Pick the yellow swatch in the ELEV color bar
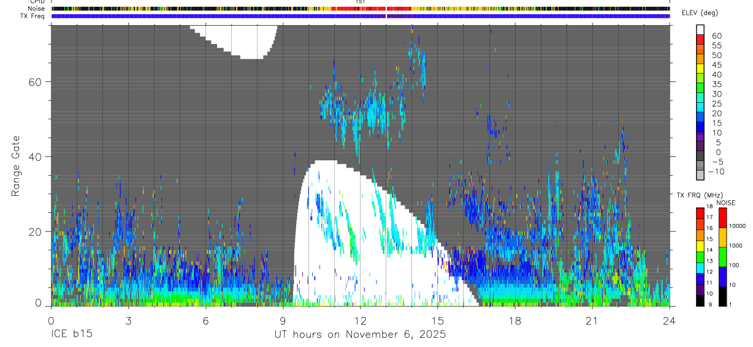This screenshot has width=753, height=347. (701, 69)
